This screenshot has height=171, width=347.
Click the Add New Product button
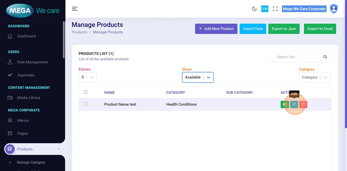[x=216, y=29]
